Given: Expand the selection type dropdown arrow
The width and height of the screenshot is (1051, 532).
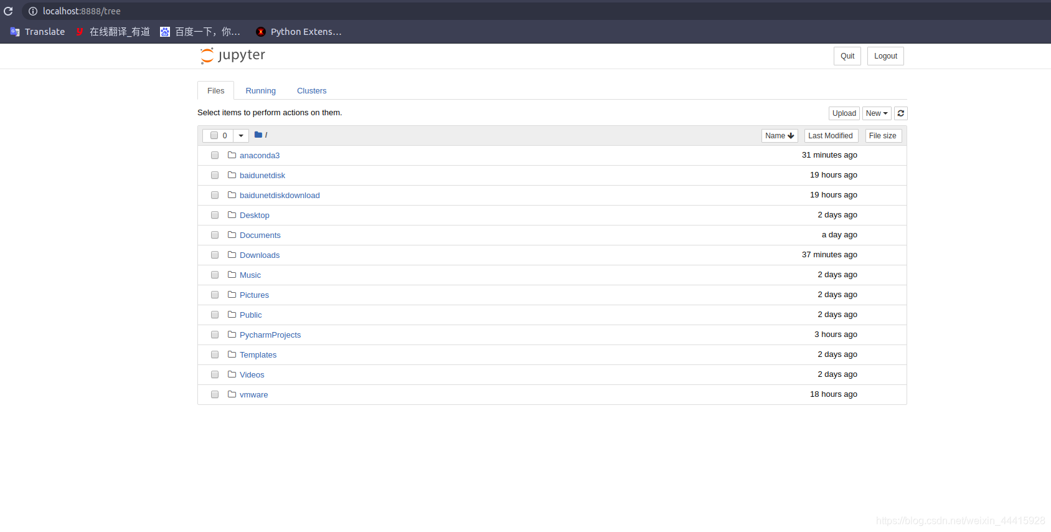Looking at the screenshot, I should click(x=241, y=135).
